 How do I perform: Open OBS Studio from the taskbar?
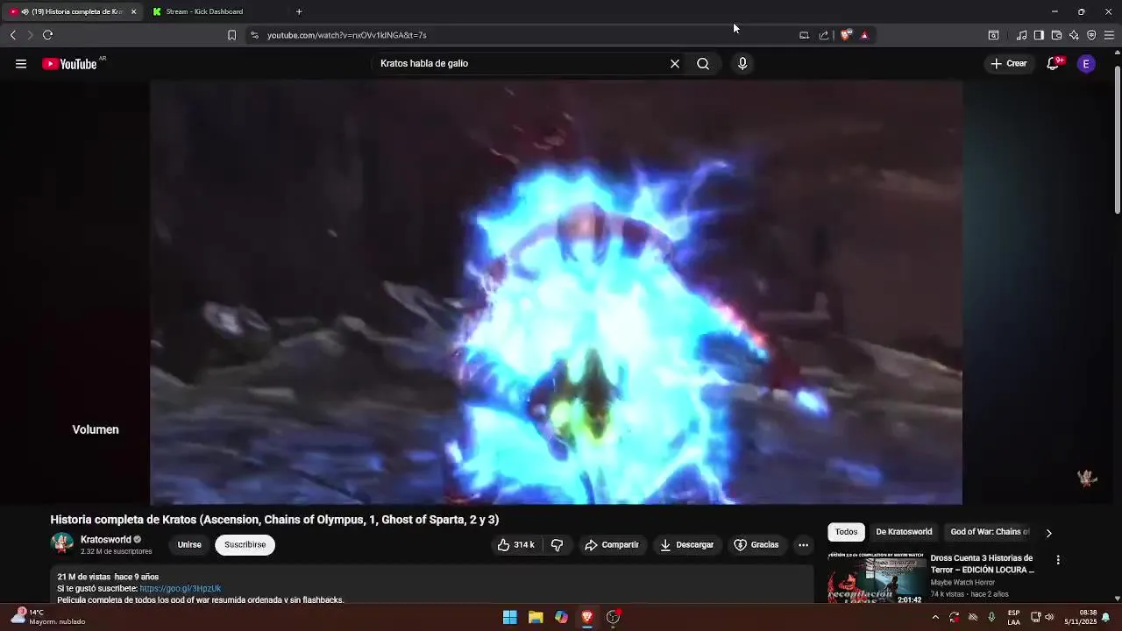click(x=613, y=617)
